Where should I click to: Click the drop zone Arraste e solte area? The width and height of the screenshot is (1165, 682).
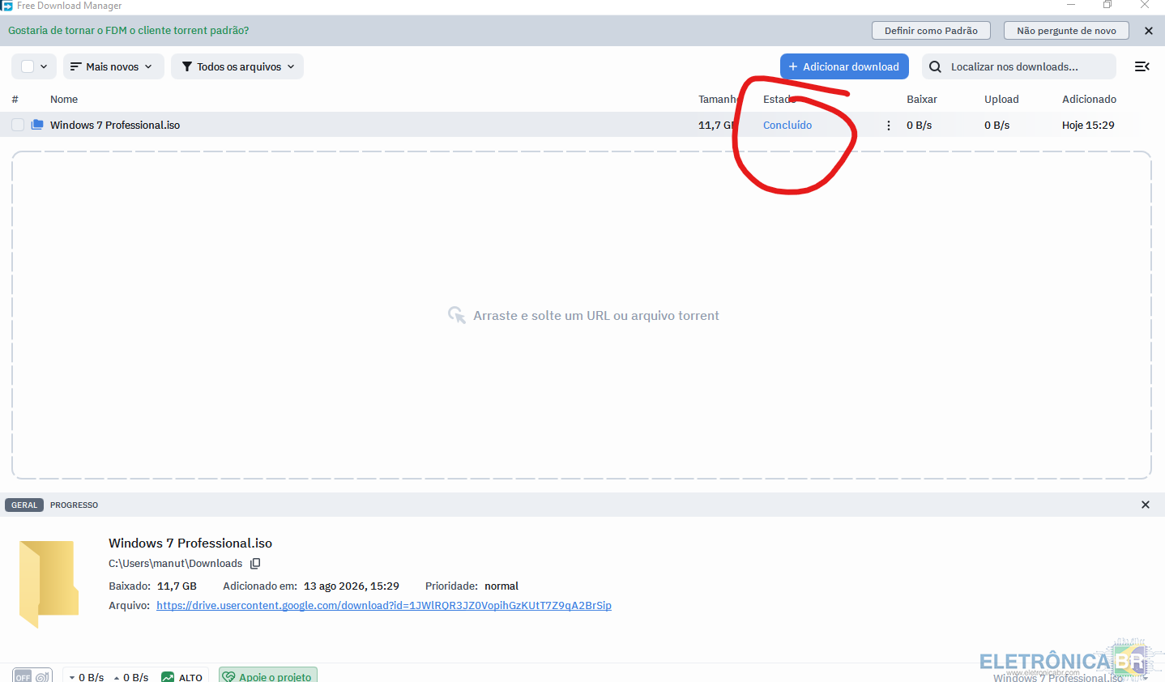(582, 315)
